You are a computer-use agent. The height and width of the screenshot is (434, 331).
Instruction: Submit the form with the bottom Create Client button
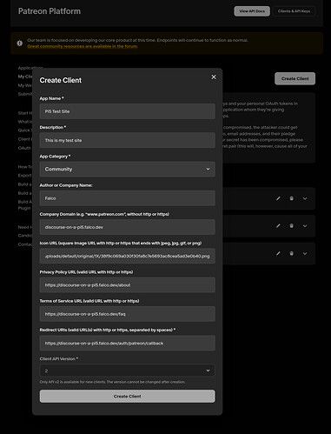pos(128,396)
